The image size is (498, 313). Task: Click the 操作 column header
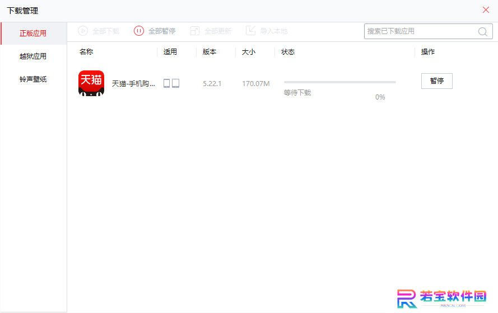(x=428, y=51)
